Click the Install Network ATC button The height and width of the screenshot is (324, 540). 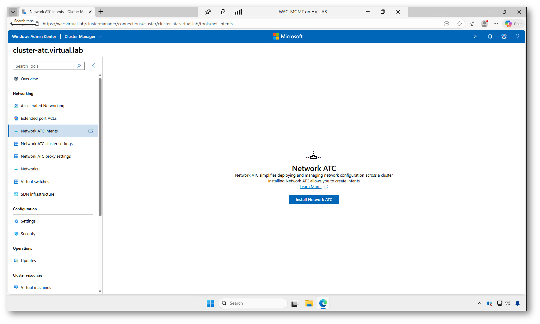(314, 199)
